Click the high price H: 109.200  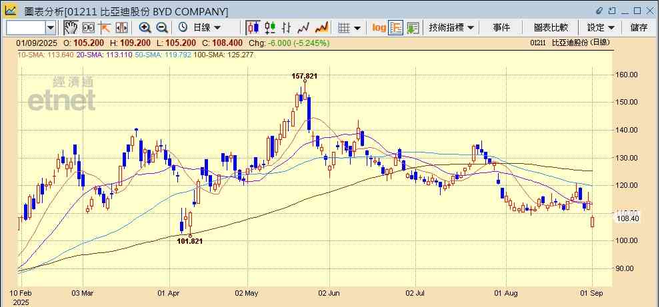pos(129,43)
